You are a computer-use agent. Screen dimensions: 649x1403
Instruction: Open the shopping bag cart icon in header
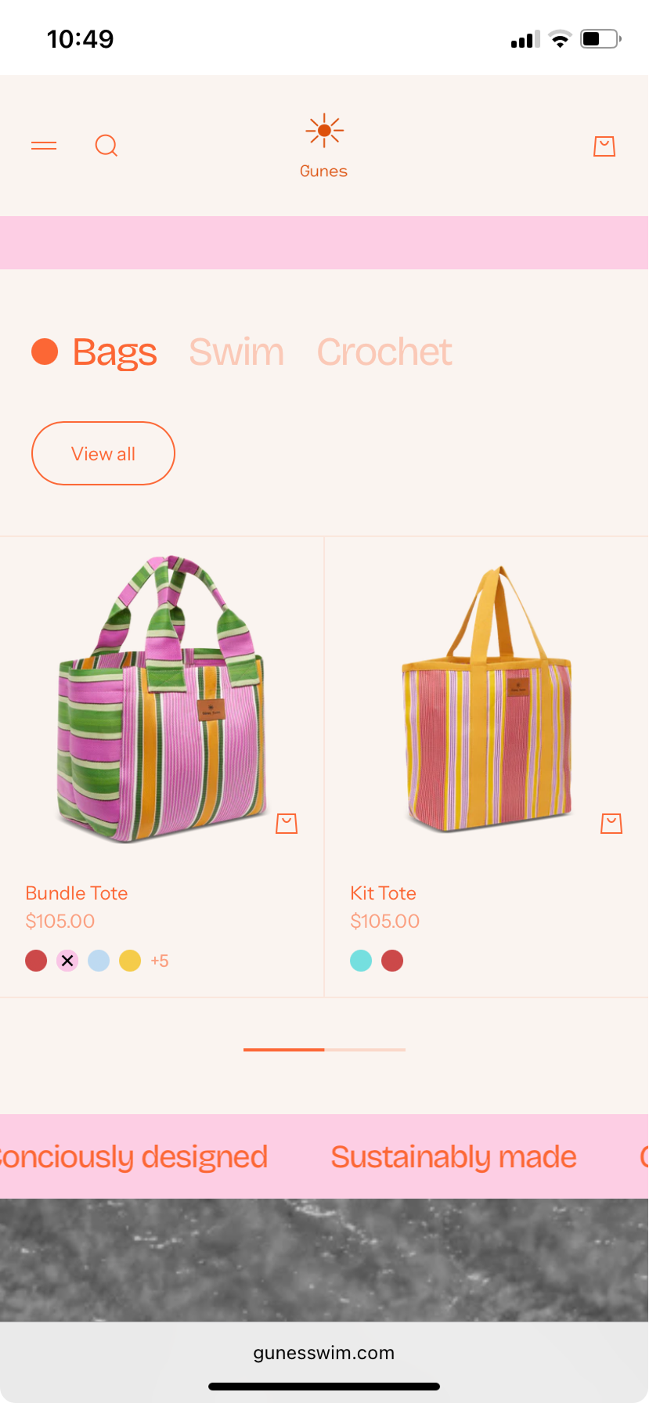click(604, 146)
